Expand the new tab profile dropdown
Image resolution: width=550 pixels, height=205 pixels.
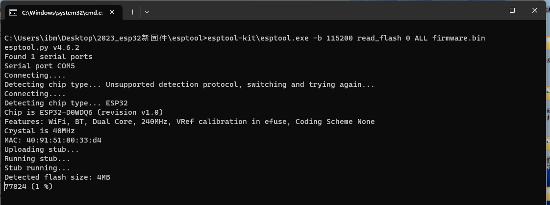pos(147,12)
